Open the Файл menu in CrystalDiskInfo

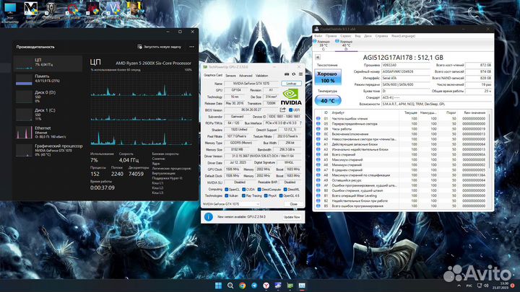click(318, 36)
